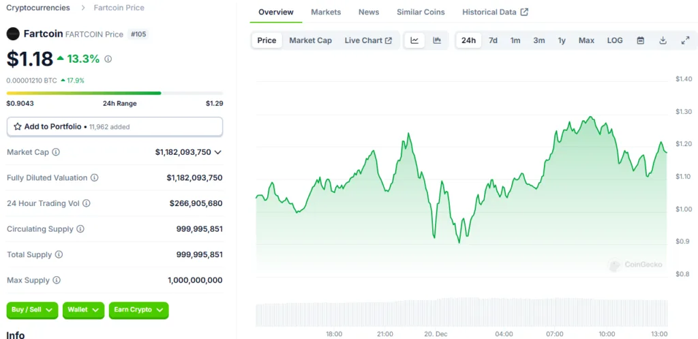Click the 07:00 time axis label
Viewport: 698px width, 339px height.
(x=555, y=334)
